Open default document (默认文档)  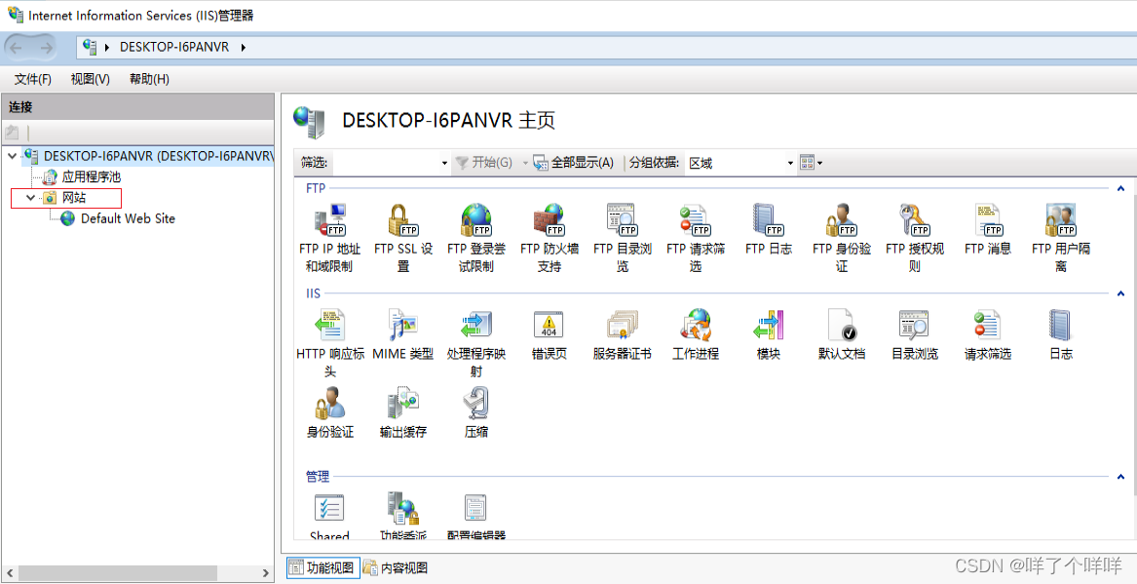(842, 335)
